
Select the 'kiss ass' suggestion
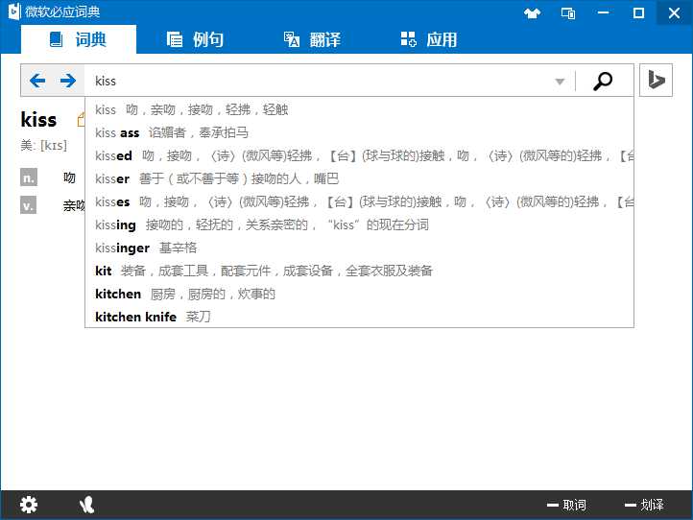pos(359,132)
